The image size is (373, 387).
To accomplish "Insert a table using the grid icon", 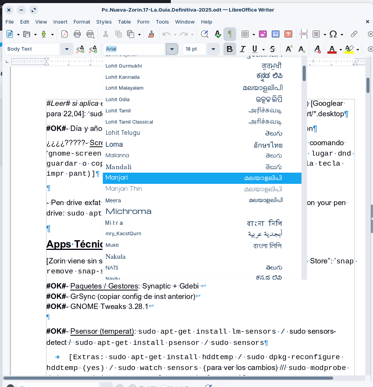I will [x=245, y=34].
